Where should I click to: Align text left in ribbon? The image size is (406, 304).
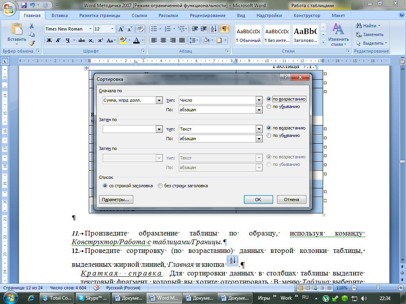(x=154, y=40)
